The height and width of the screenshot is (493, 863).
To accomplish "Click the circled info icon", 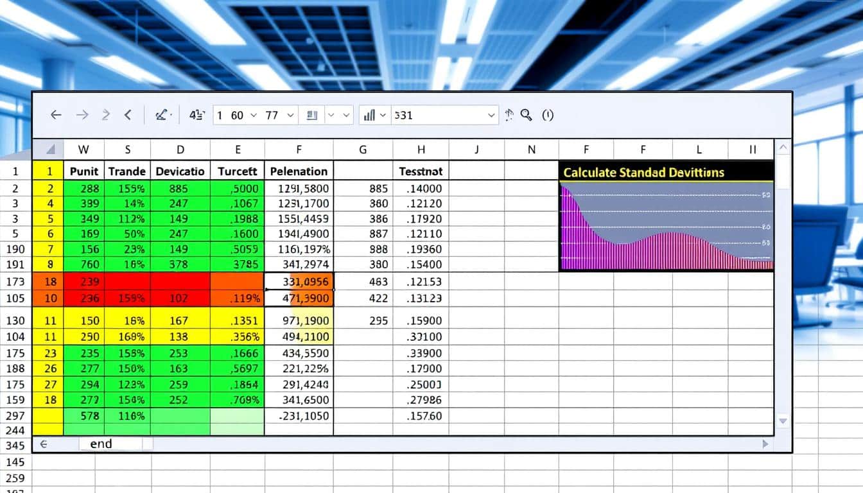I will point(547,115).
